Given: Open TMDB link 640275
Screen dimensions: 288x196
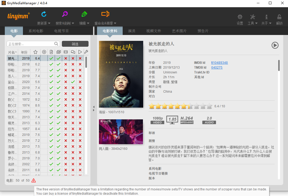Looking at the screenshot, I should (217, 68).
